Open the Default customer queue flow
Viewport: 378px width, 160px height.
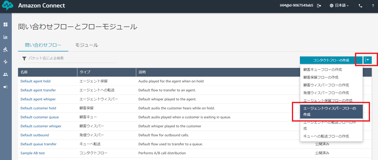point(40,117)
